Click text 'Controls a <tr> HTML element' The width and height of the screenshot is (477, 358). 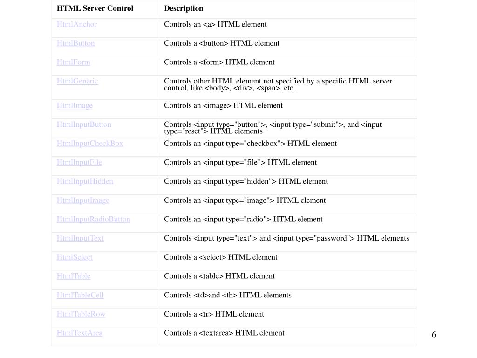(214, 314)
